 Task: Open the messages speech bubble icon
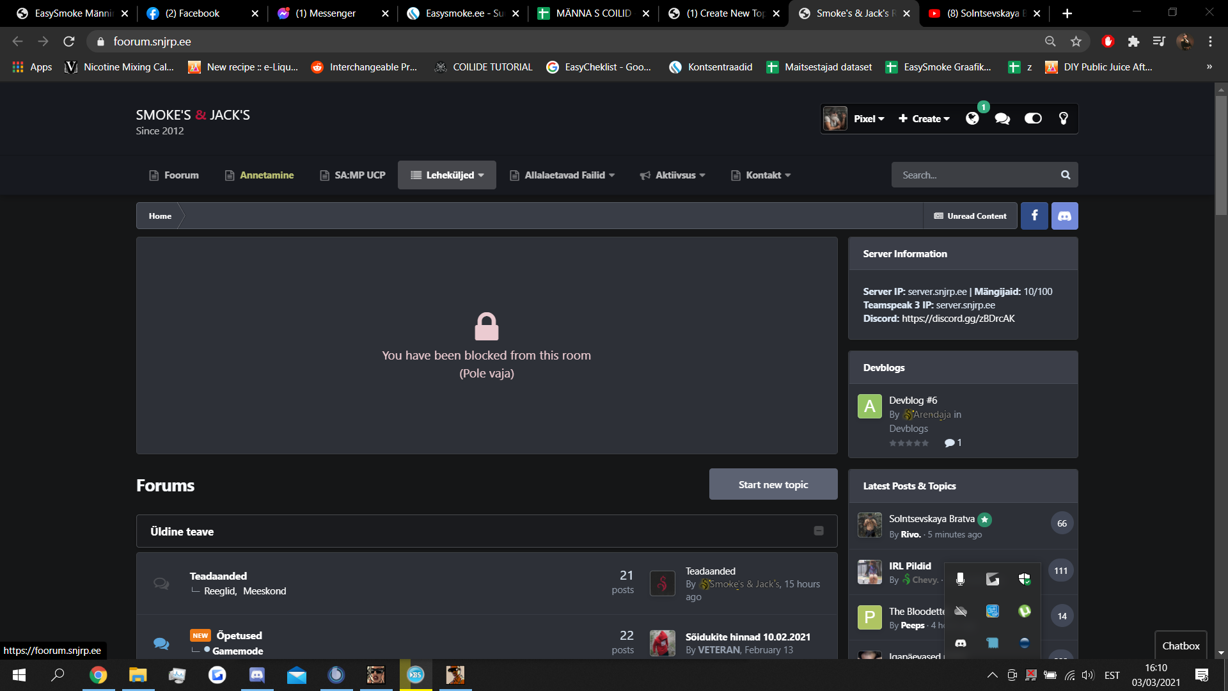tap(1002, 118)
